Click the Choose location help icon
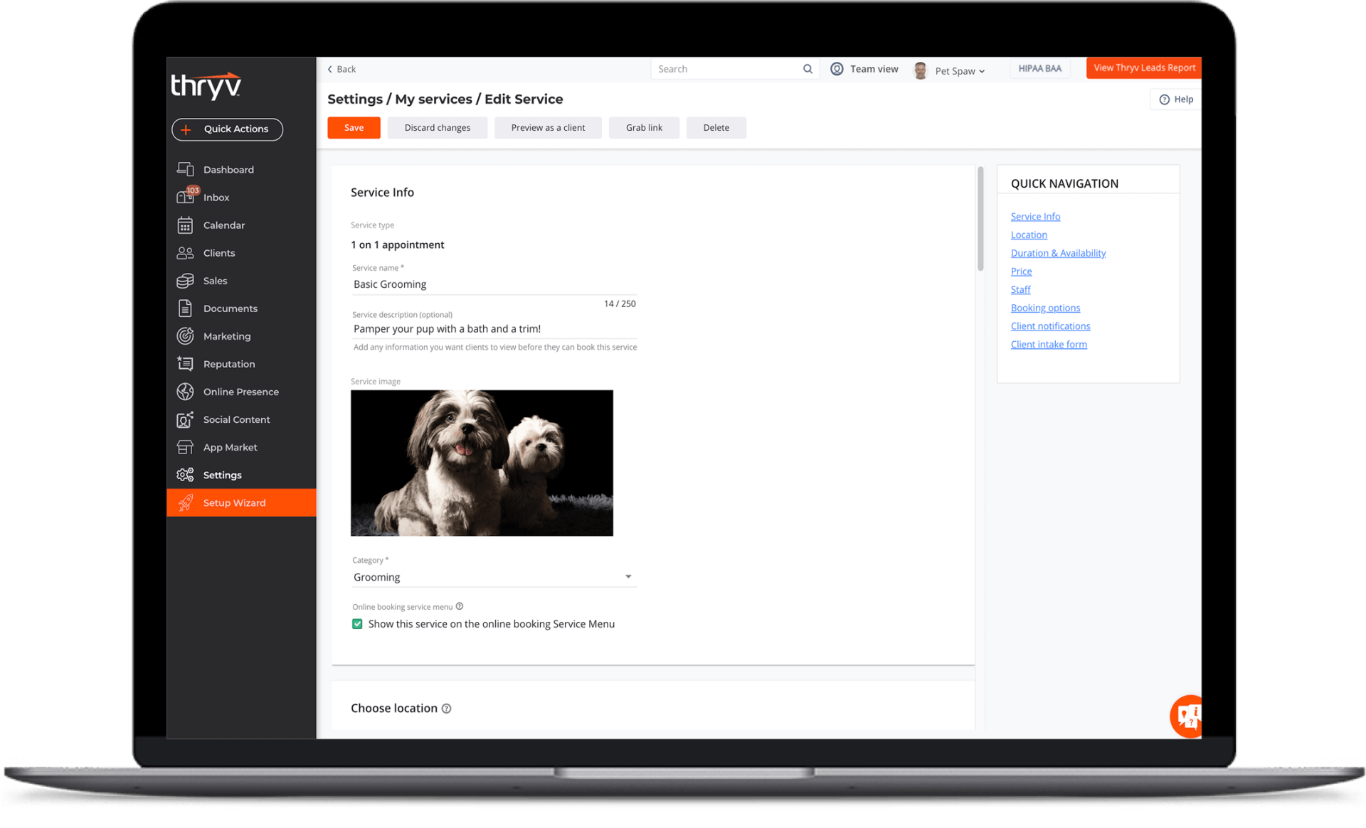 coord(447,709)
